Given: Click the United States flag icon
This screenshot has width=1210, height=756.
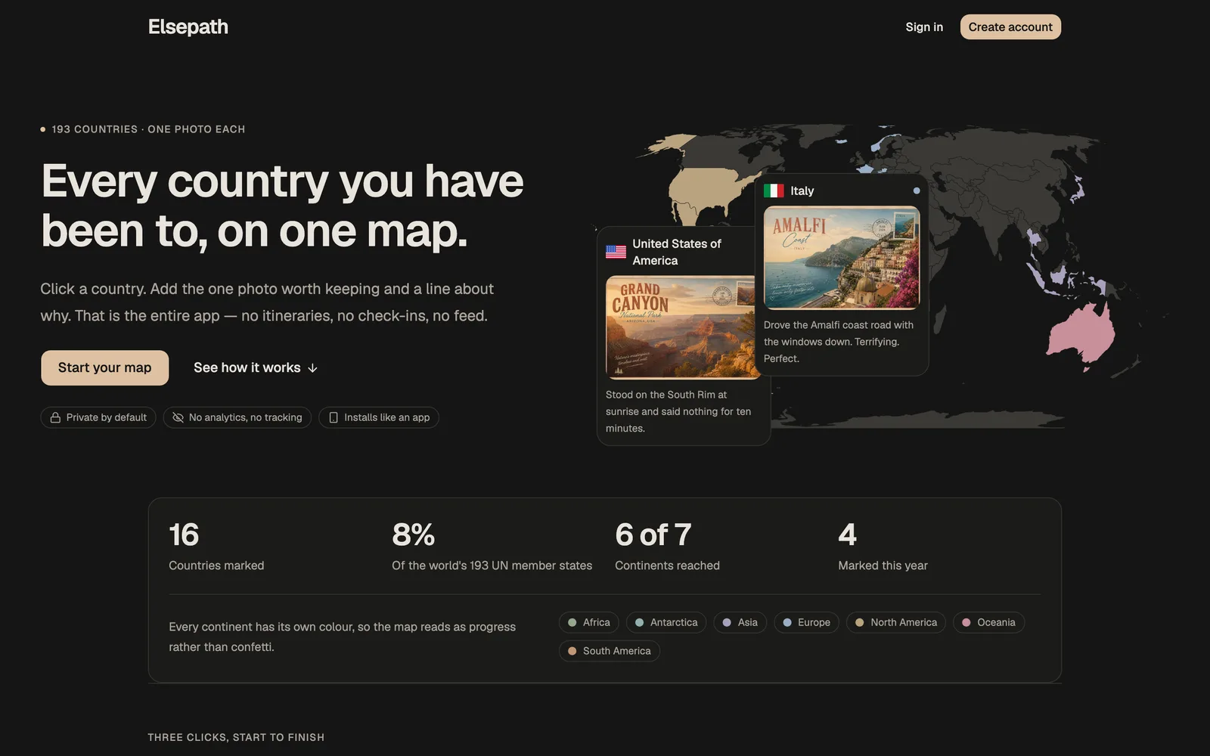Looking at the screenshot, I should (616, 252).
